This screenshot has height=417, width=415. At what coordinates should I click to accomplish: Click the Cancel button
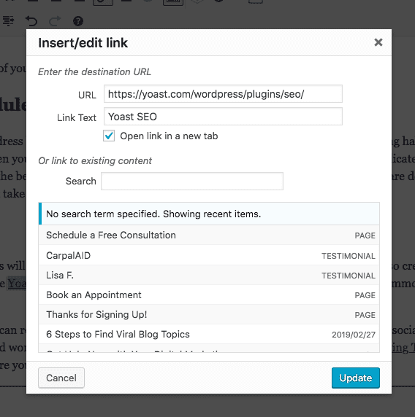[61, 378]
